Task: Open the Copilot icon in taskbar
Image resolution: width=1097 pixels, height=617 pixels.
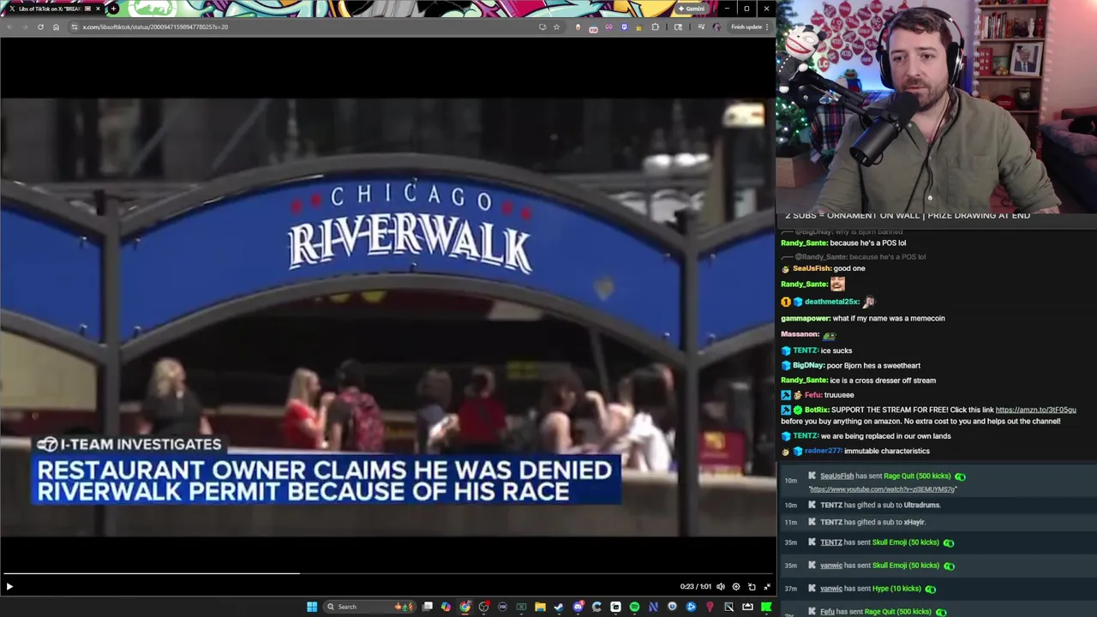Action: 446,607
